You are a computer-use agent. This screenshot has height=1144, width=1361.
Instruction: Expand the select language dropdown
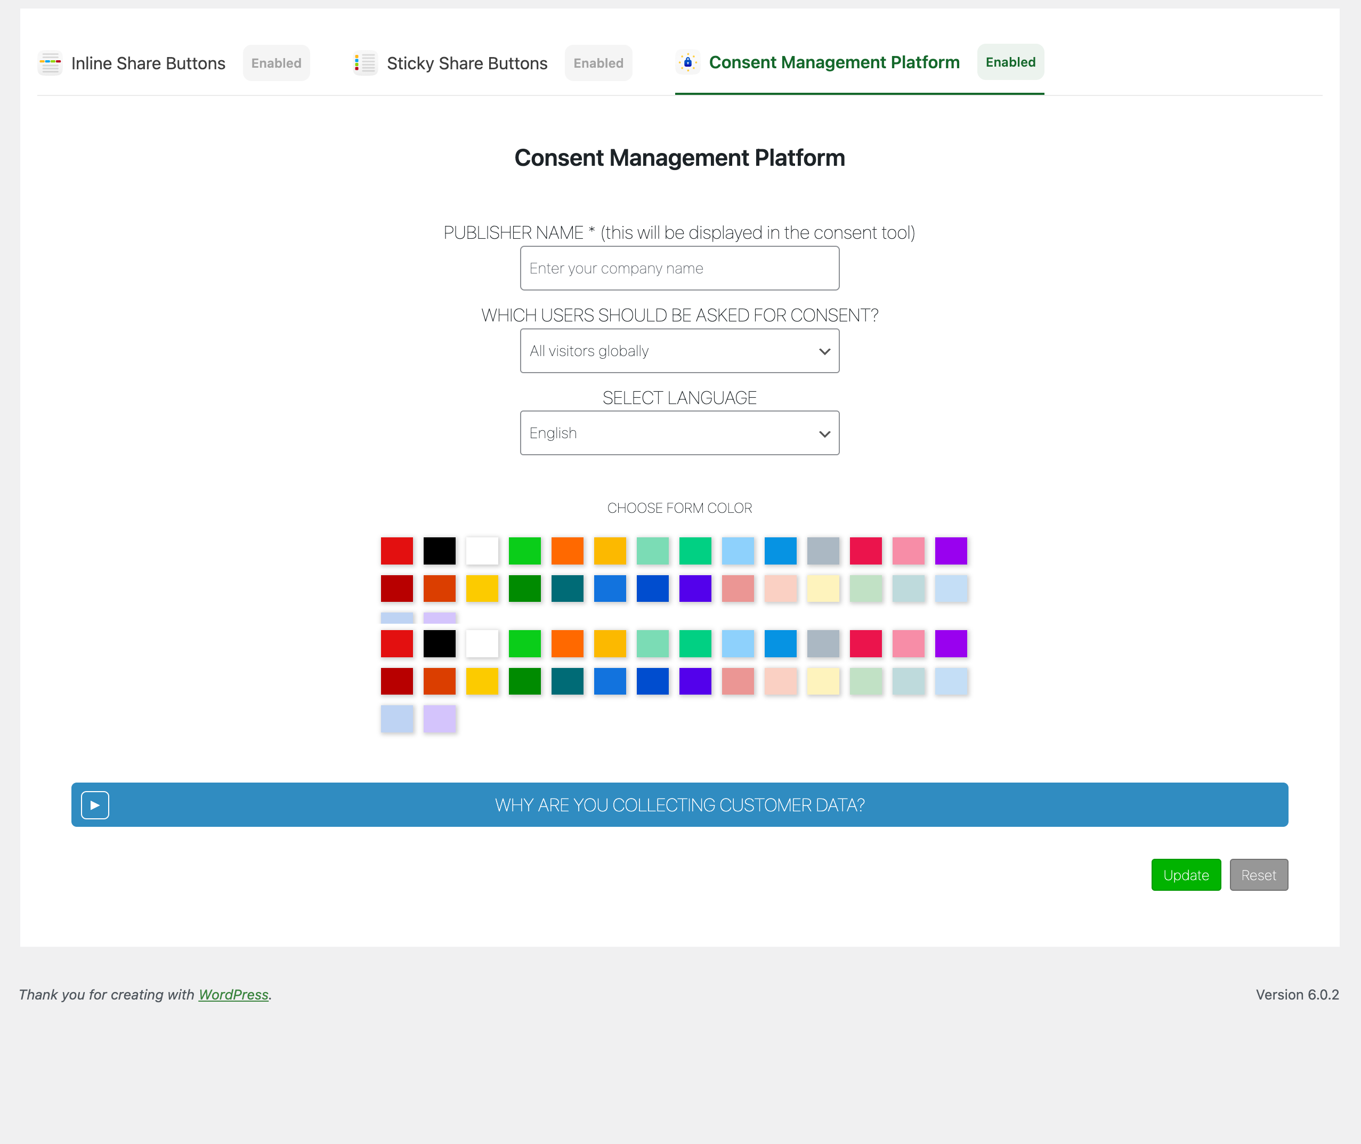pyautogui.click(x=679, y=432)
